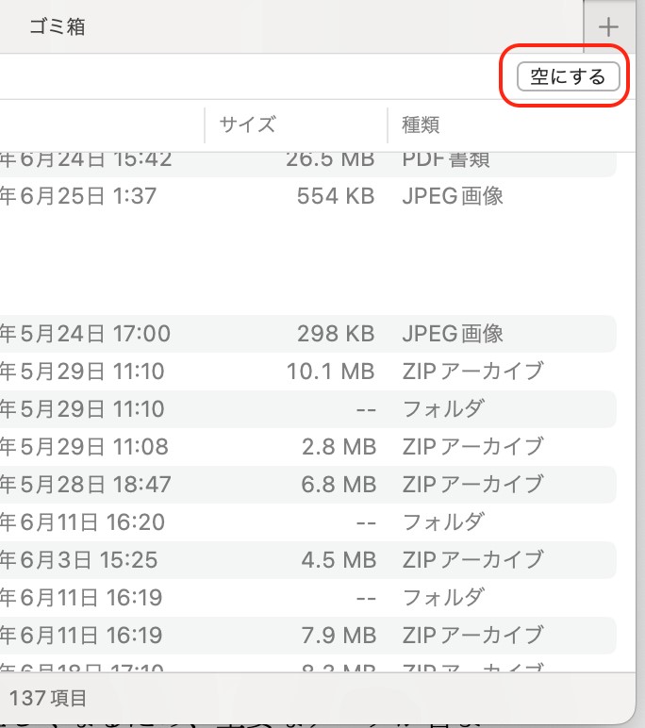The width and height of the screenshot is (645, 728).
Task: Click ZIPアーカイブ in the 7.9 MB row
Action: tap(472, 636)
